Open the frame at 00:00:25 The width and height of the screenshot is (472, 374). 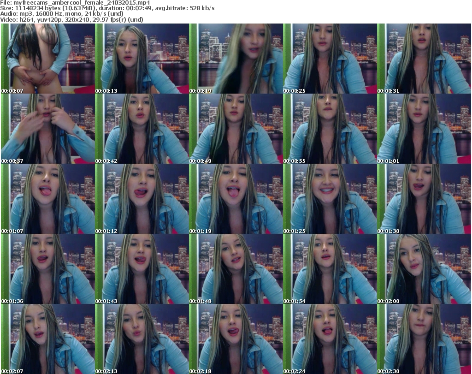pos(330,59)
